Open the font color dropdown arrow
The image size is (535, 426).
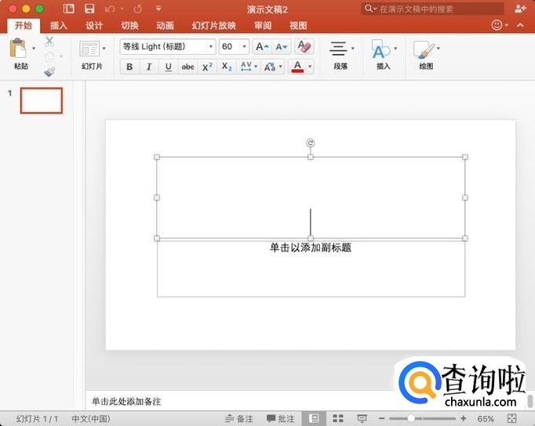click(310, 67)
